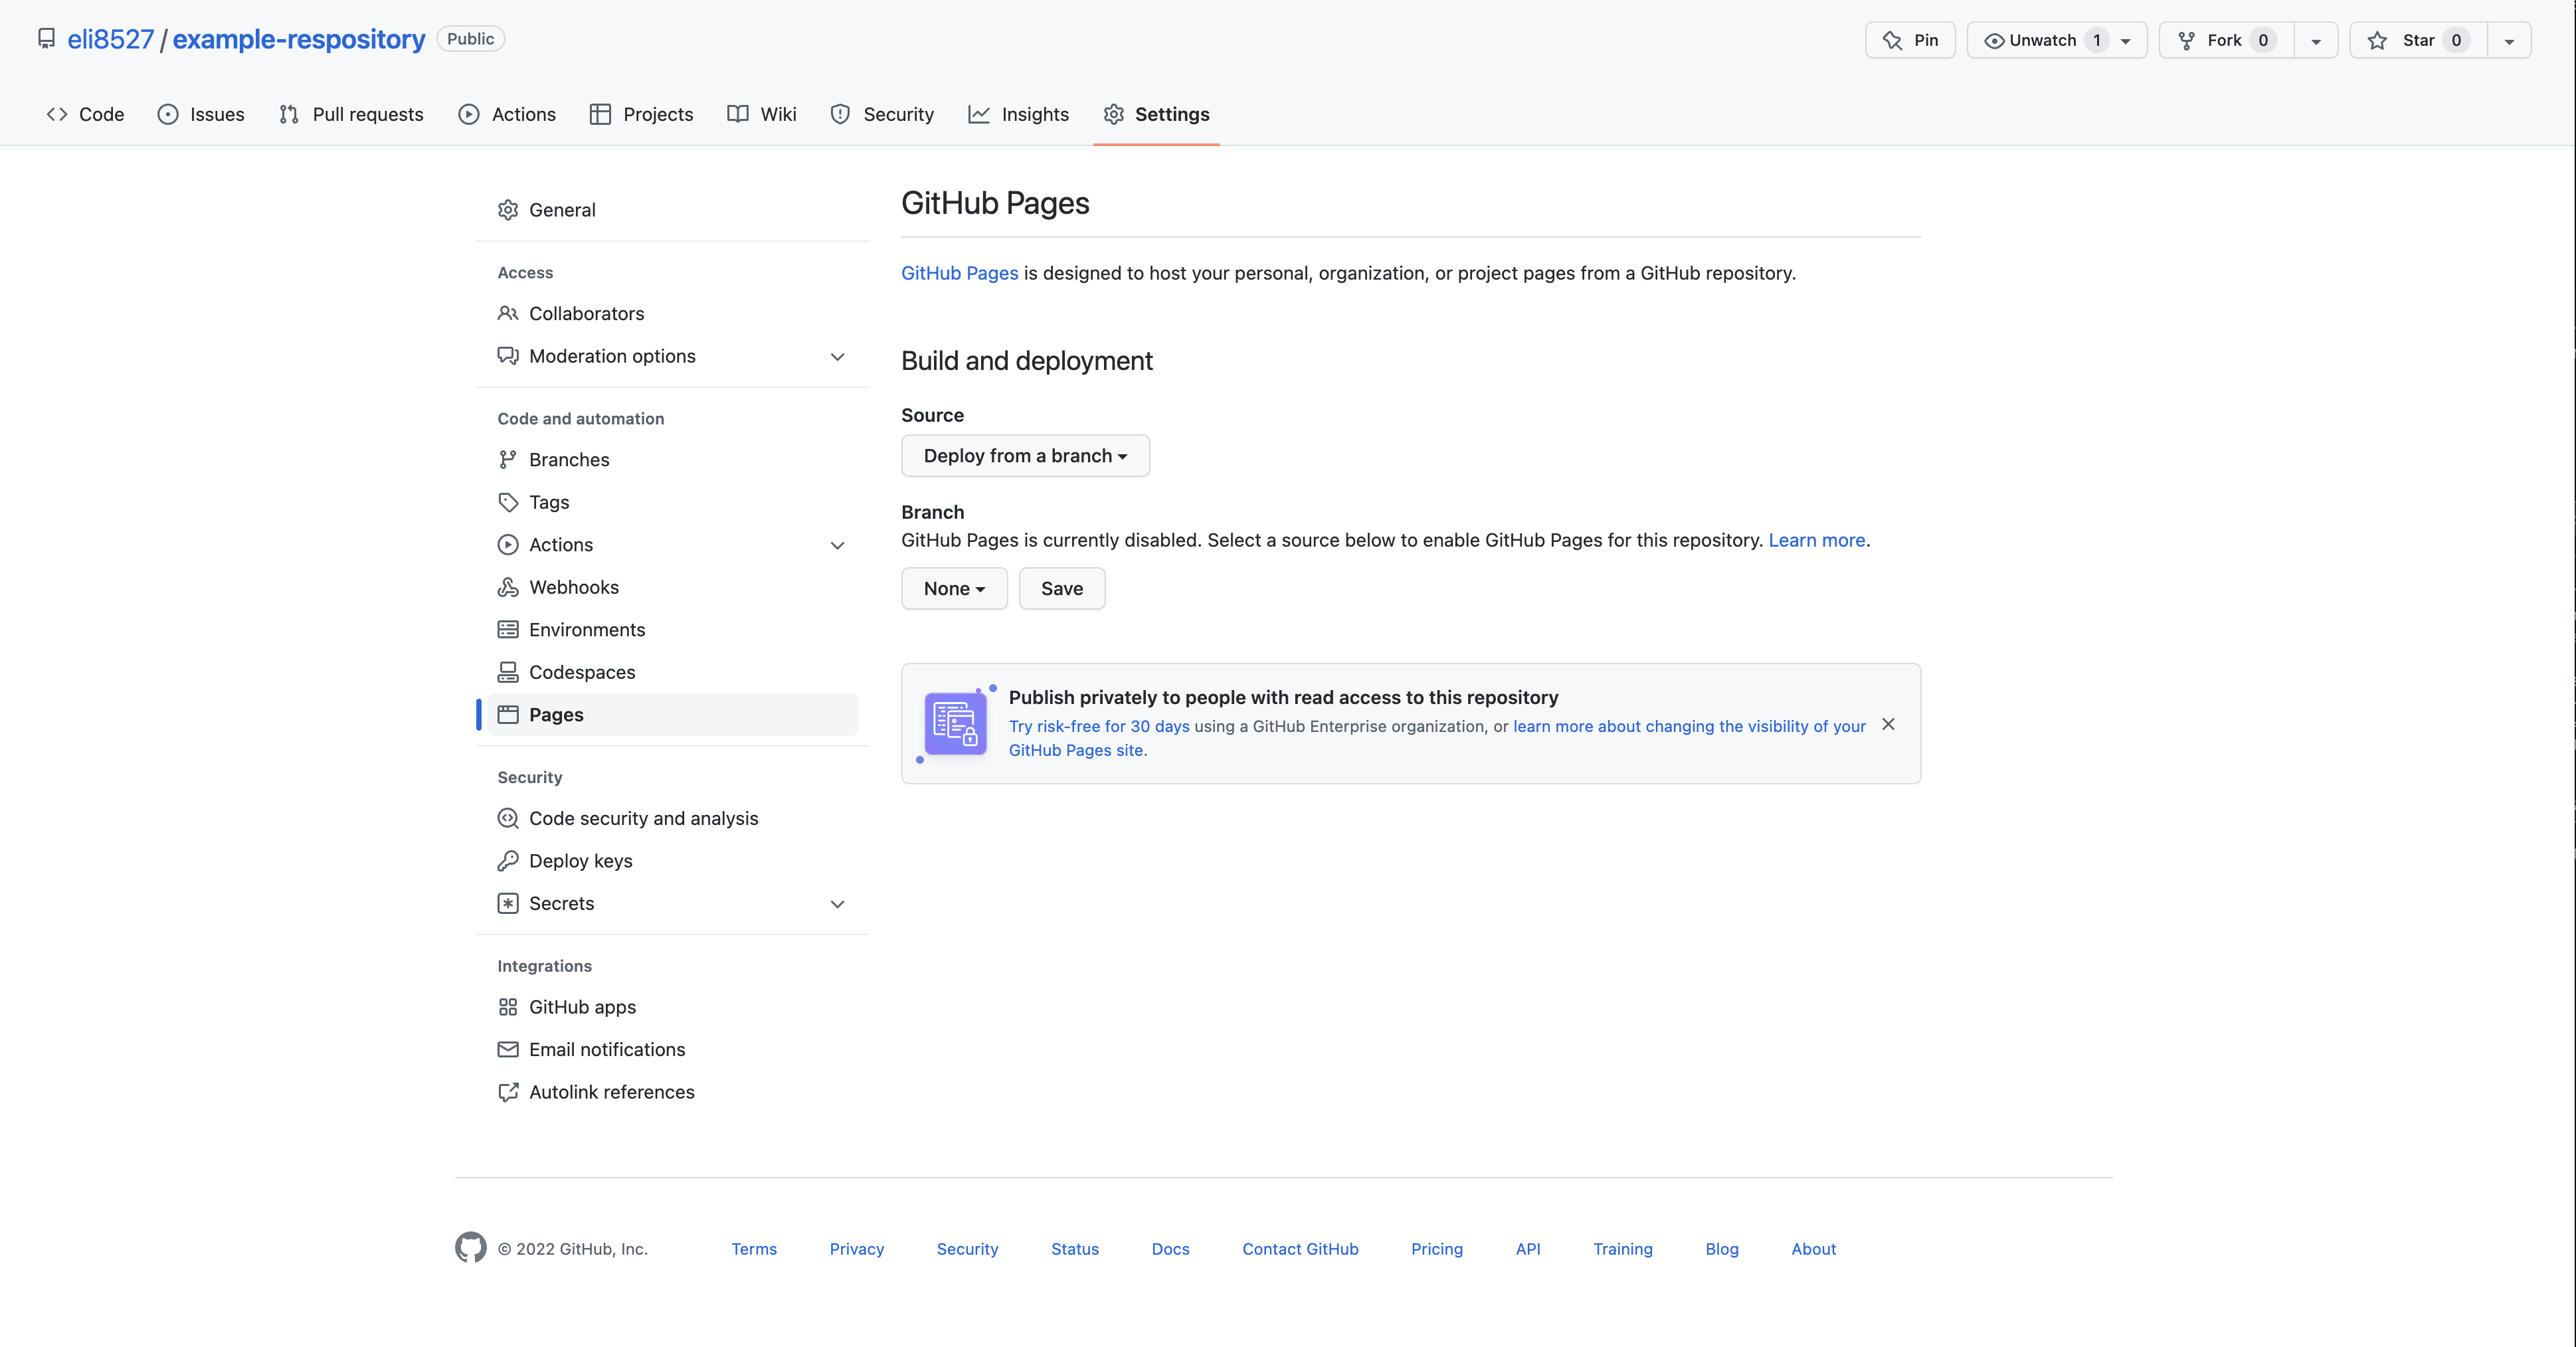Expand the Secrets sidebar section
Screen dimensions: 2576x1347
click(x=837, y=904)
